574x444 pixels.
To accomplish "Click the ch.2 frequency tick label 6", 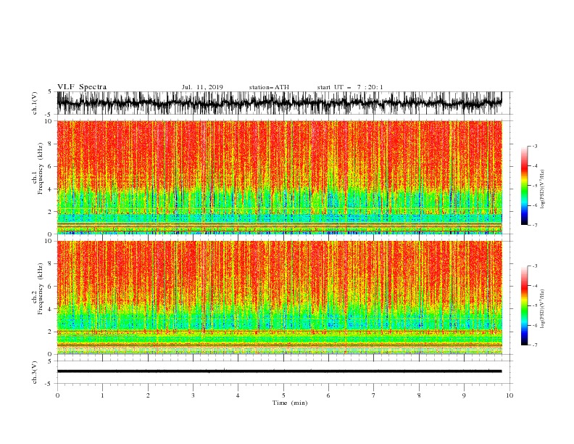I will (51, 287).
